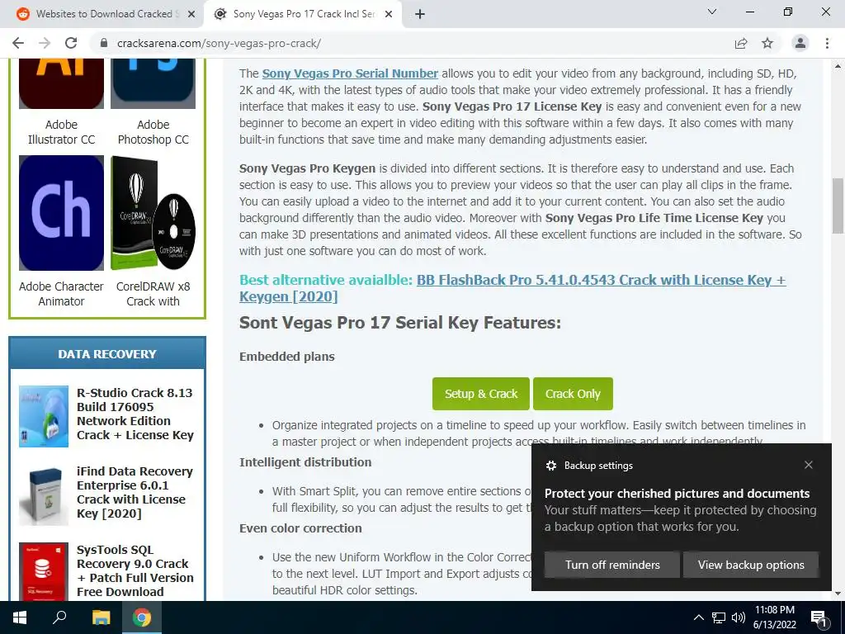Open the Adobe Photoshop CC thumbnail
The height and width of the screenshot is (634, 845).
pyautogui.click(x=153, y=83)
